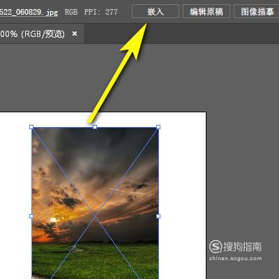Screen dimensions: 279x279
Task: Click the 嵌入 (Embed) button
Action: 156,11
